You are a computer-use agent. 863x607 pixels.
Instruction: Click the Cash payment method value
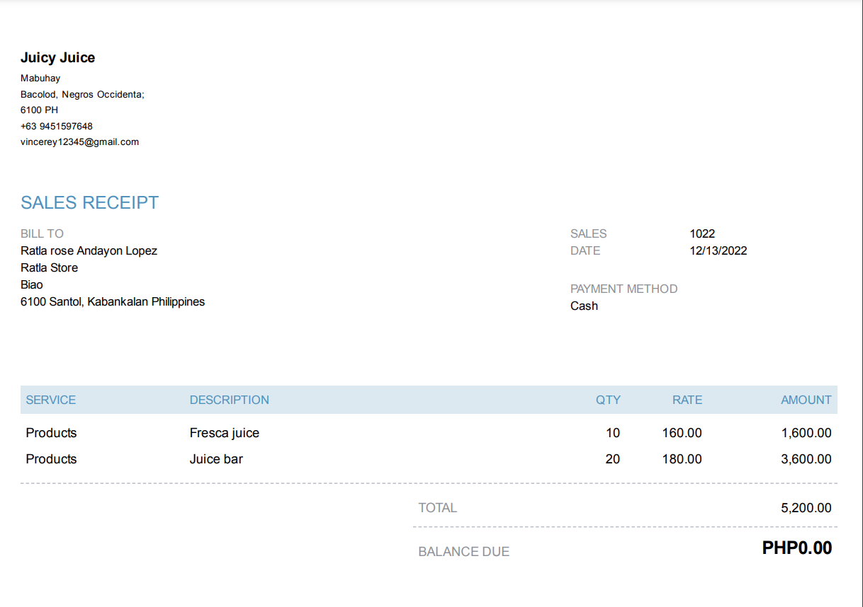584,306
